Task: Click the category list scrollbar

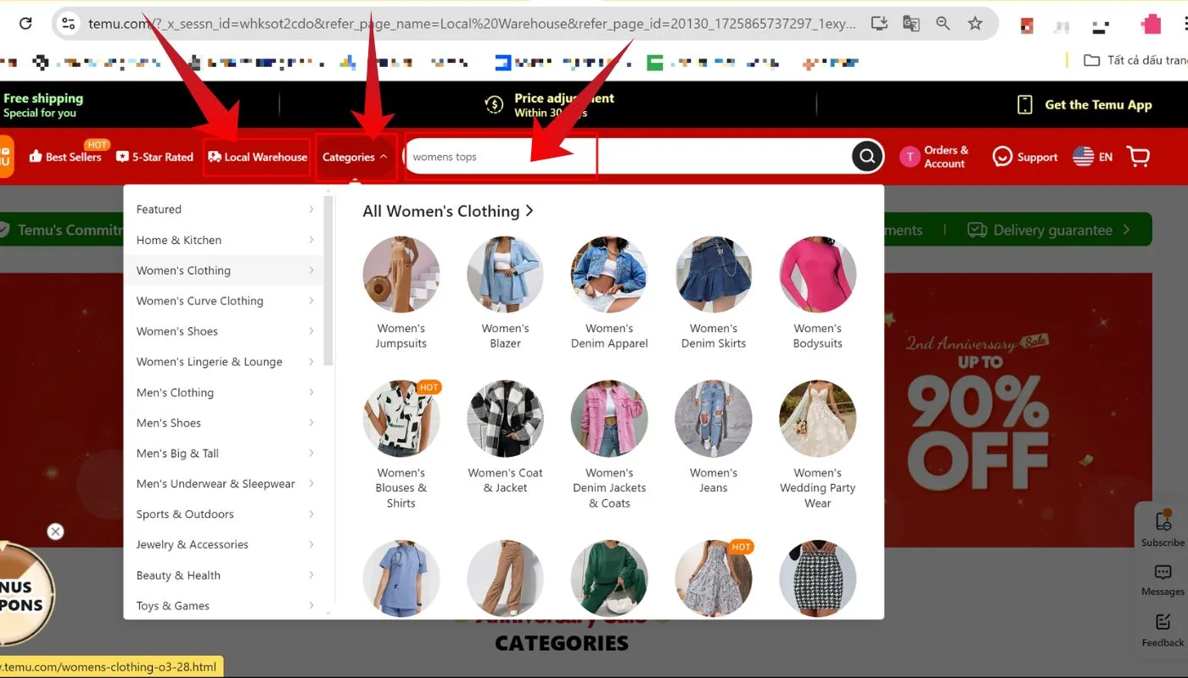Action: tap(329, 281)
